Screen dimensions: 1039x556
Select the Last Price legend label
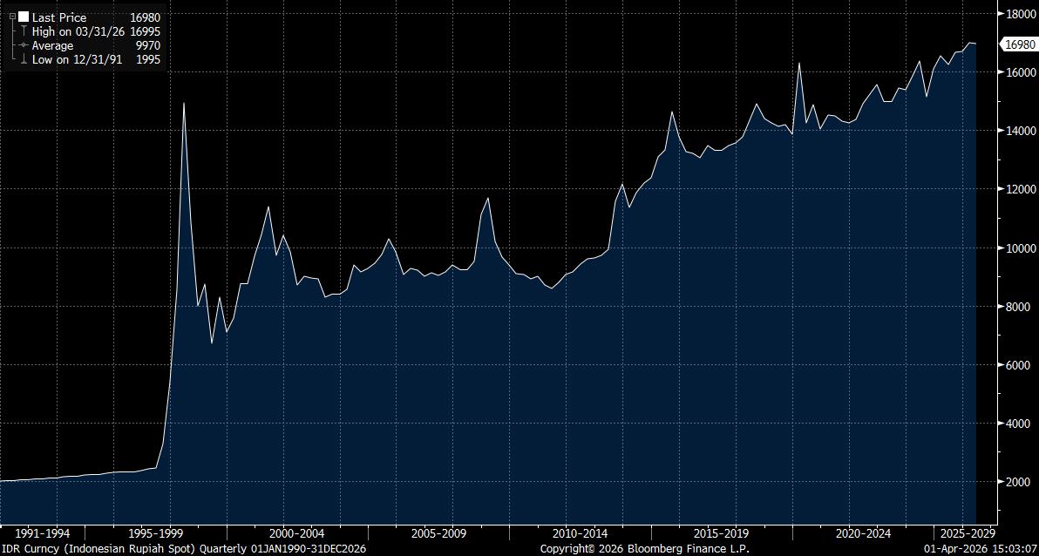[x=59, y=17]
